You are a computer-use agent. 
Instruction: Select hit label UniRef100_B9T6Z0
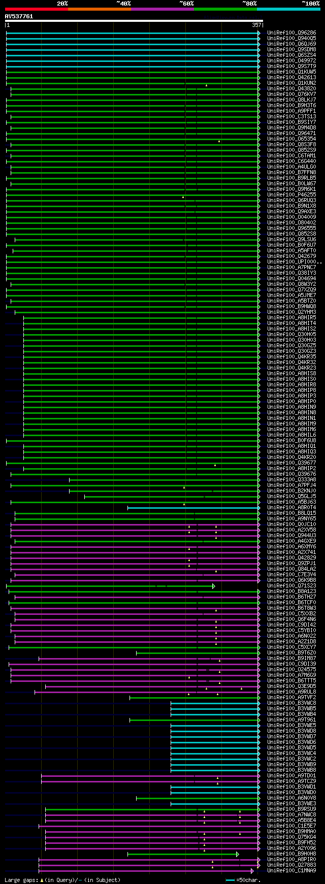click(x=291, y=653)
